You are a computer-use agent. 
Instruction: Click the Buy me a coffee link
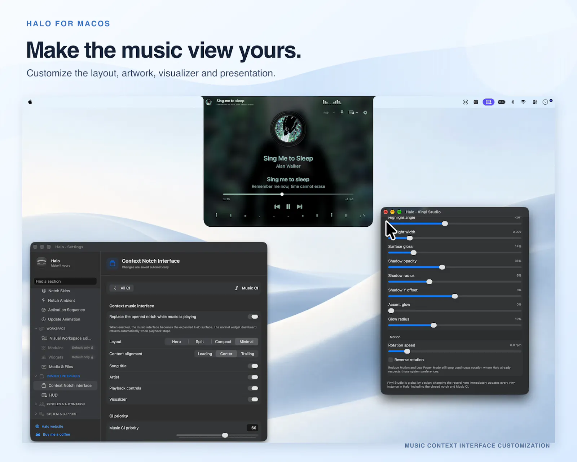pyautogui.click(x=56, y=435)
